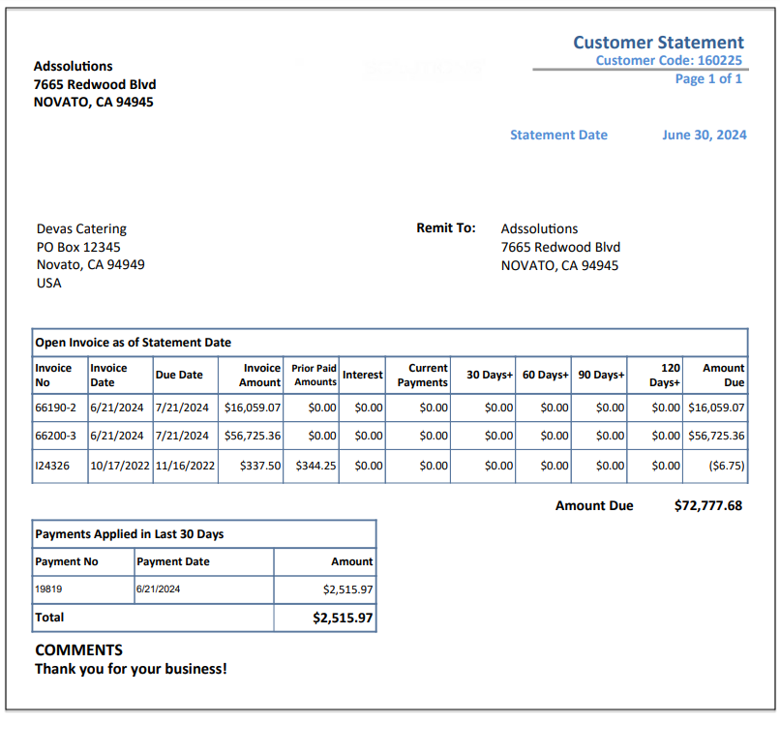Click the Page 1 of 1 label

(x=708, y=78)
